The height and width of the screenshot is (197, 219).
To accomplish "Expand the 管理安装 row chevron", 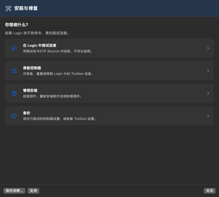I will pyautogui.click(x=208, y=93).
